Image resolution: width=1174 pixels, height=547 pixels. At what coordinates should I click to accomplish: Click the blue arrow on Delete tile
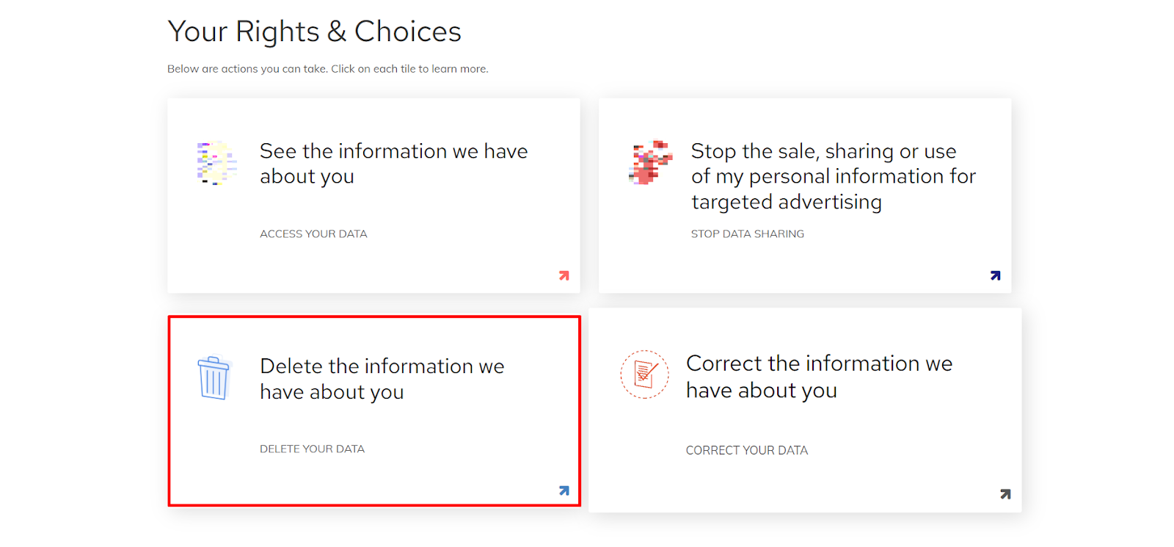point(564,490)
